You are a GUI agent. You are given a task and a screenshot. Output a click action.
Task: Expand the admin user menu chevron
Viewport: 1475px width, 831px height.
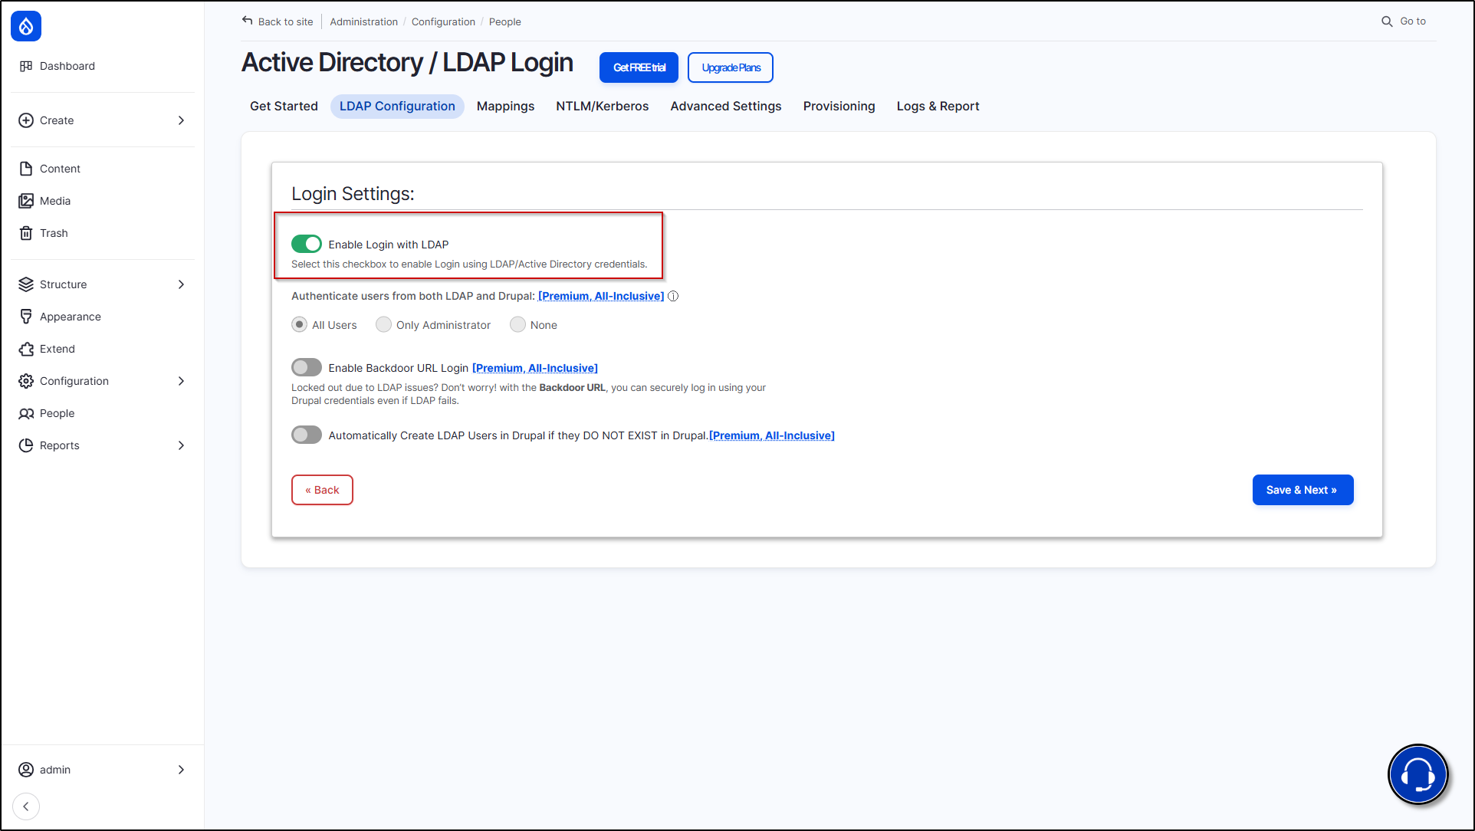[x=181, y=770]
